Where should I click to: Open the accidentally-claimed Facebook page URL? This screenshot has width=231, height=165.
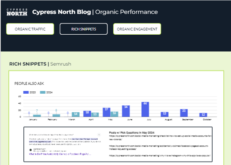point(159,147)
